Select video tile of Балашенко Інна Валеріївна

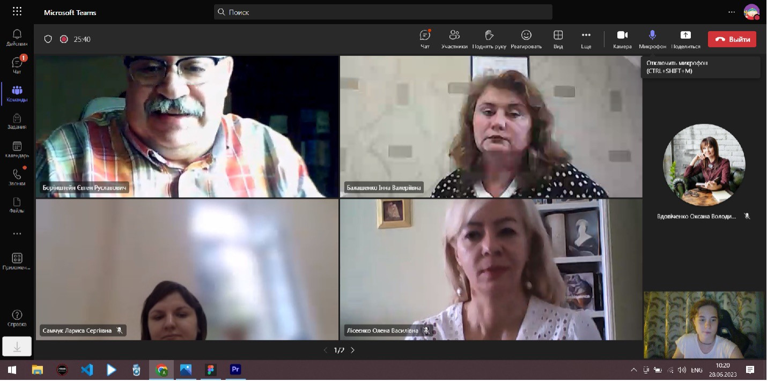coord(491,126)
